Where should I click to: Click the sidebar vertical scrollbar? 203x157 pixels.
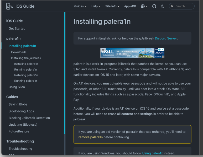click(x=65, y=73)
